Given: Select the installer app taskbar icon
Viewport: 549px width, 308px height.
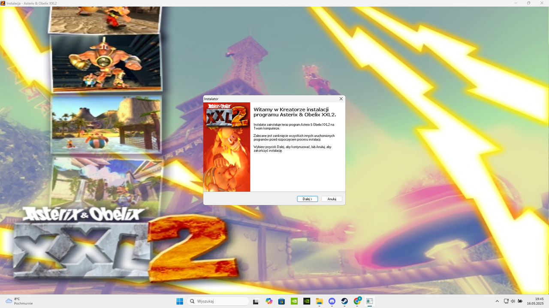Looking at the screenshot, I should 370,301.
